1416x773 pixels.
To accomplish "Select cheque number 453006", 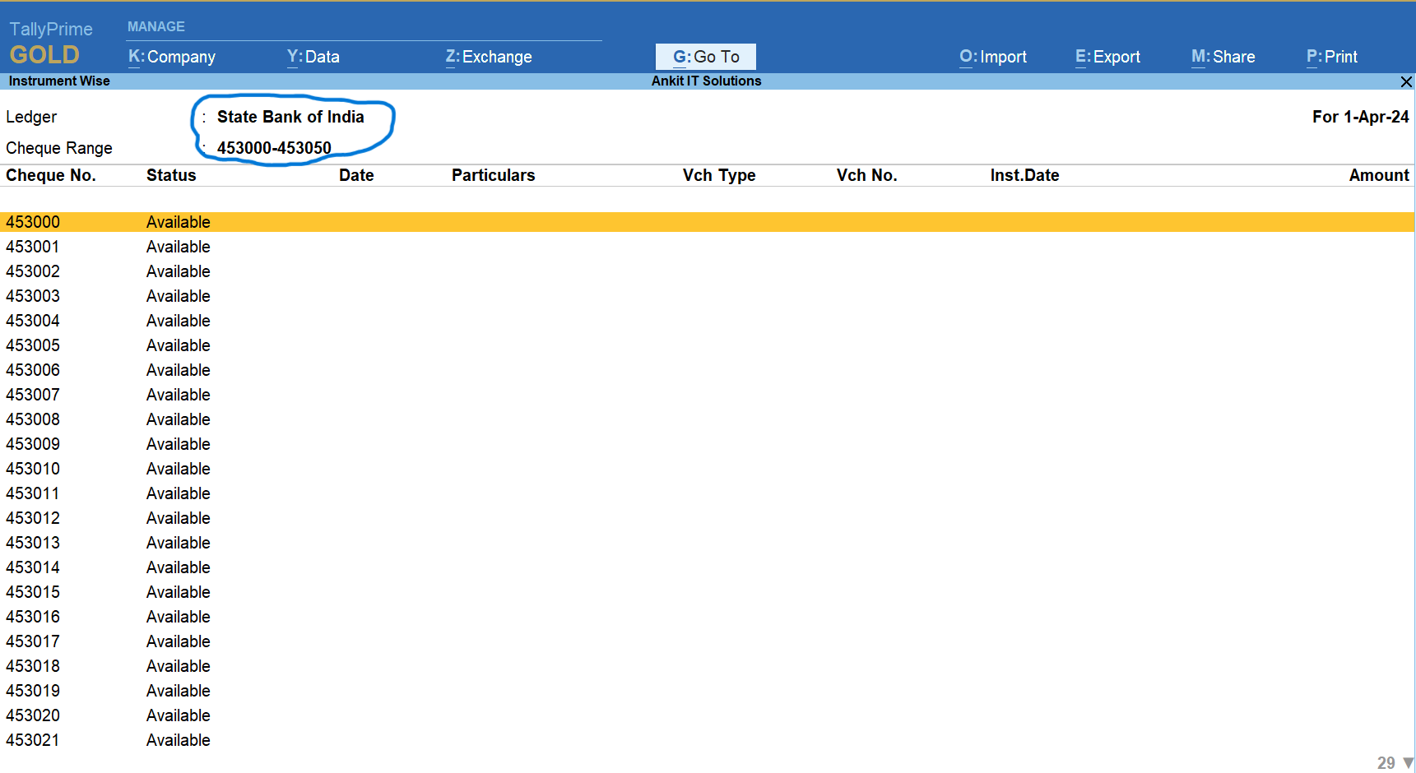I will pyautogui.click(x=33, y=370).
